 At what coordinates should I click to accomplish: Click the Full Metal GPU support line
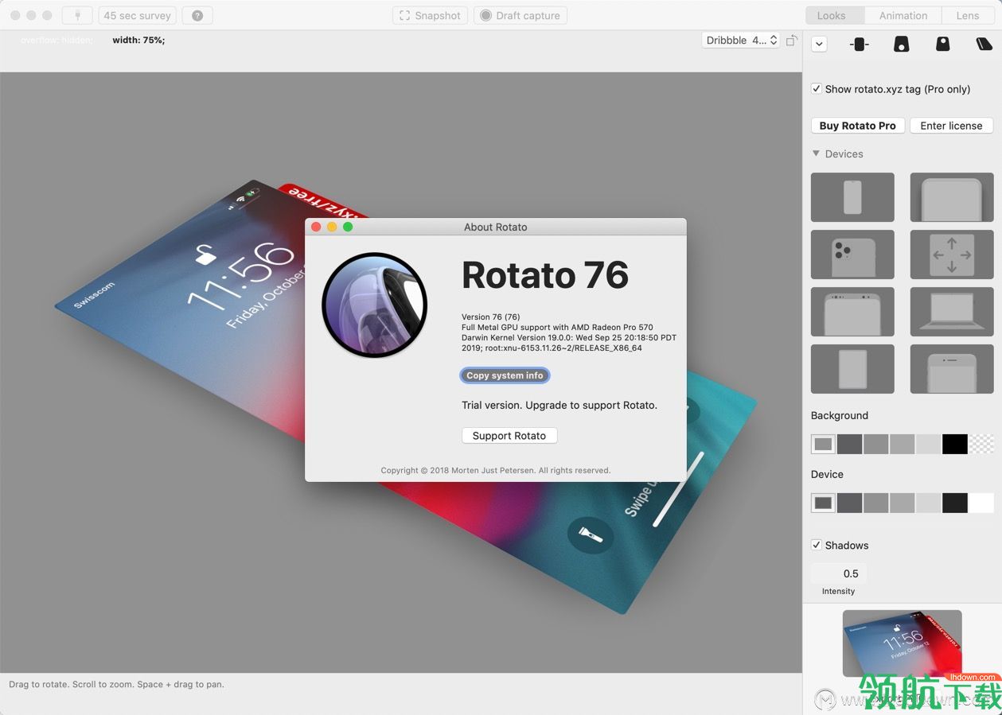pos(556,327)
